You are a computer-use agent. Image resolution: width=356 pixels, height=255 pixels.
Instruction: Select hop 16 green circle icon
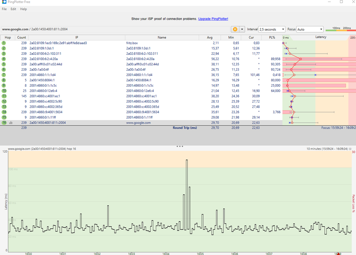pos(4,123)
